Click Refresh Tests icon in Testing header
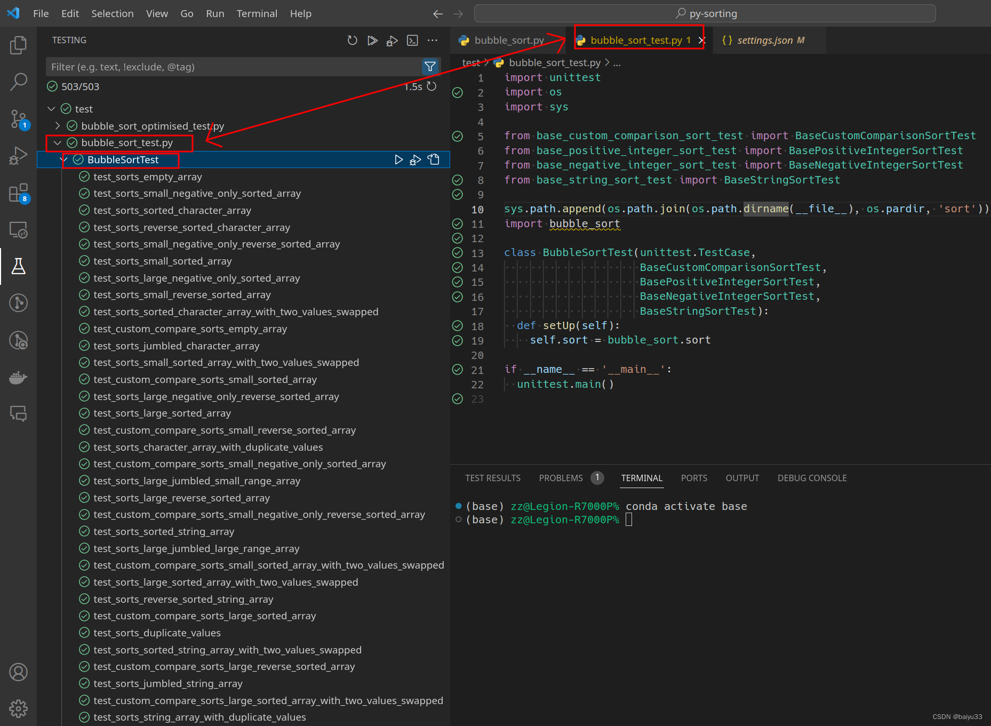Image resolution: width=991 pixels, height=726 pixels. tap(352, 41)
